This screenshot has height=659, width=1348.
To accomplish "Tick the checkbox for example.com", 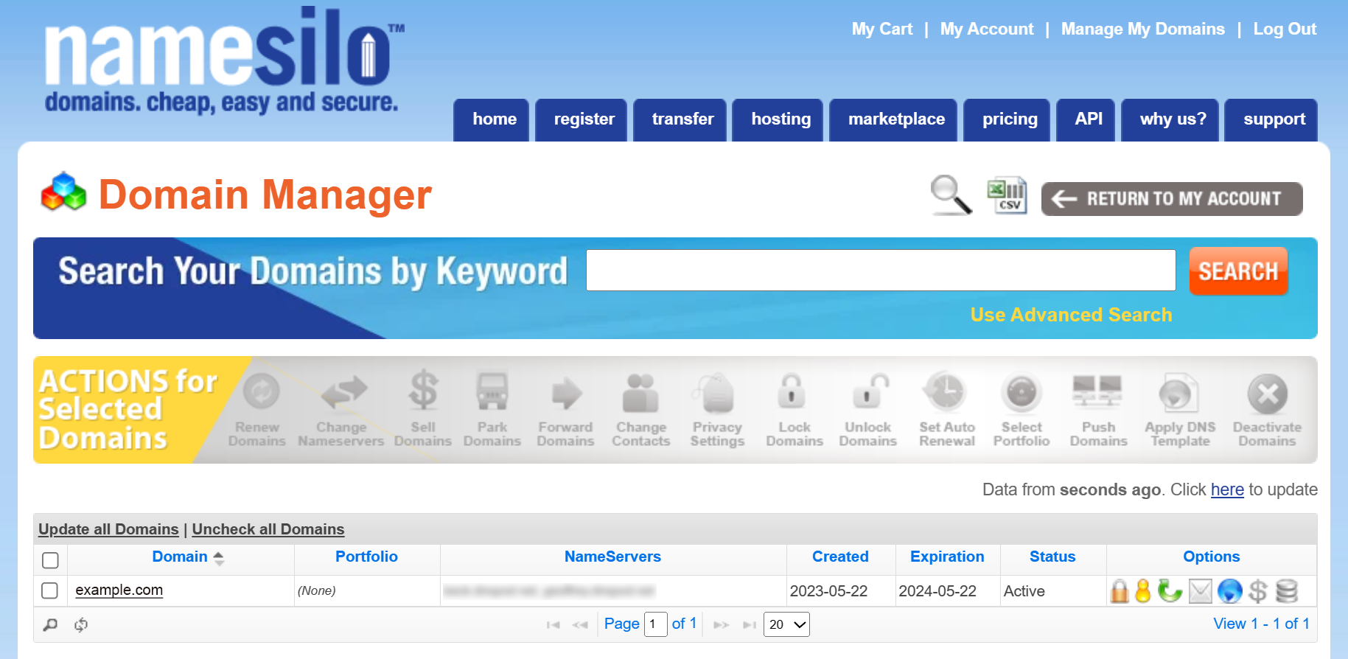I will coord(50,590).
